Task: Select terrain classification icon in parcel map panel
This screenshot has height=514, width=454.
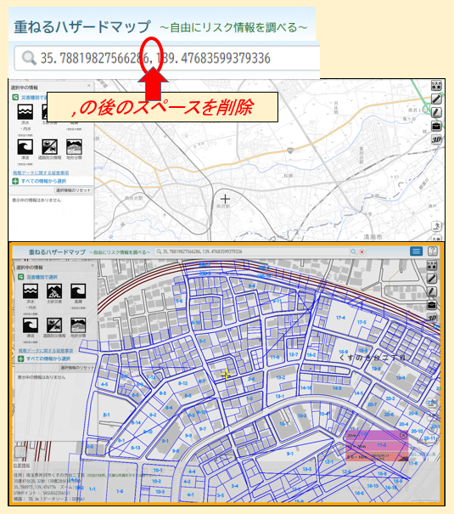Action: pyautogui.click(x=78, y=325)
